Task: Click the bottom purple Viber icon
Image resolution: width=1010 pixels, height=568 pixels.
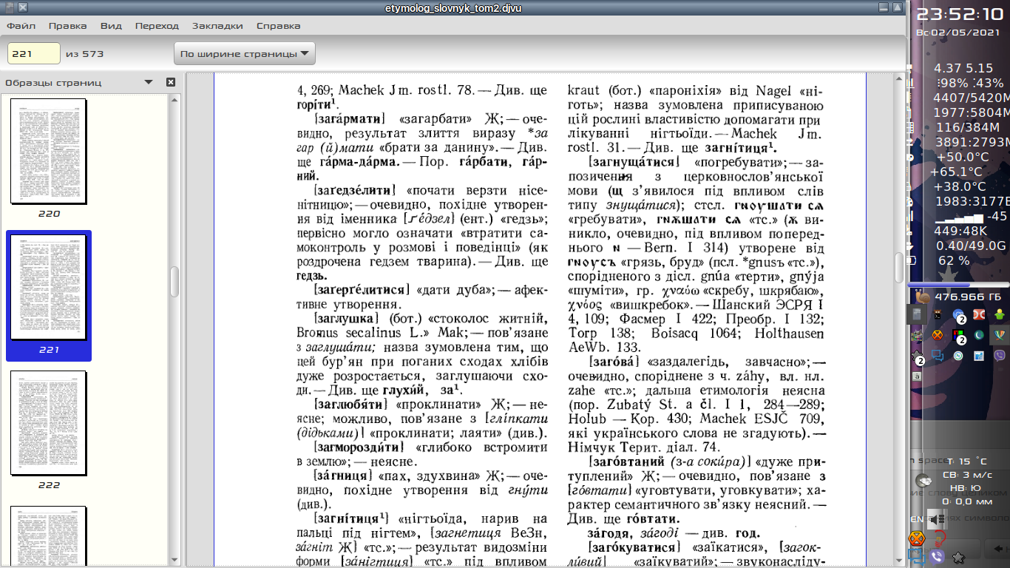Action: tap(938, 556)
